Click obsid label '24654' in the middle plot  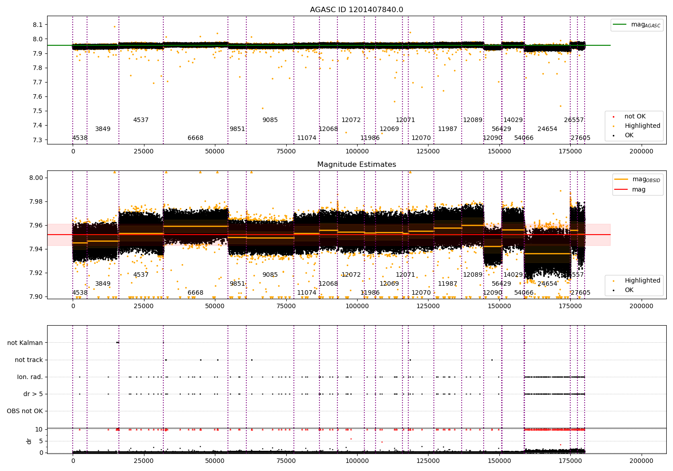tap(547, 284)
